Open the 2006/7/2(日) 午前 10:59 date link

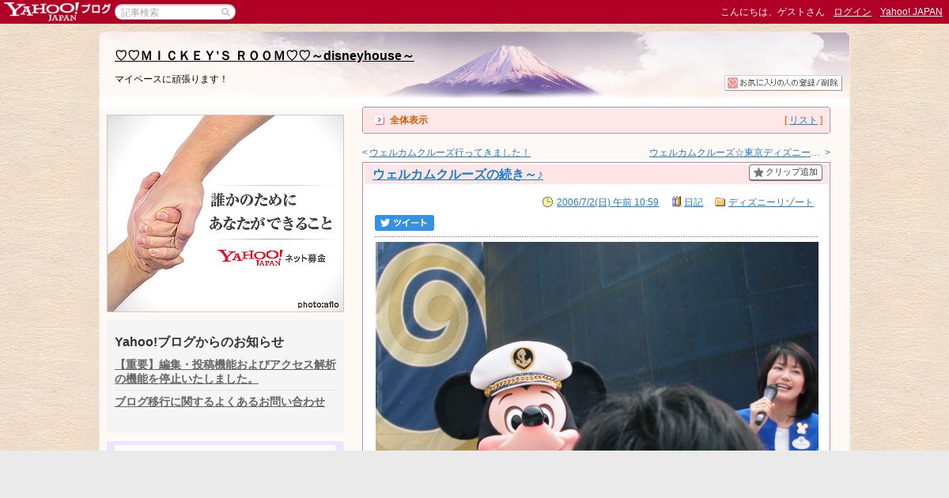click(x=607, y=202)
